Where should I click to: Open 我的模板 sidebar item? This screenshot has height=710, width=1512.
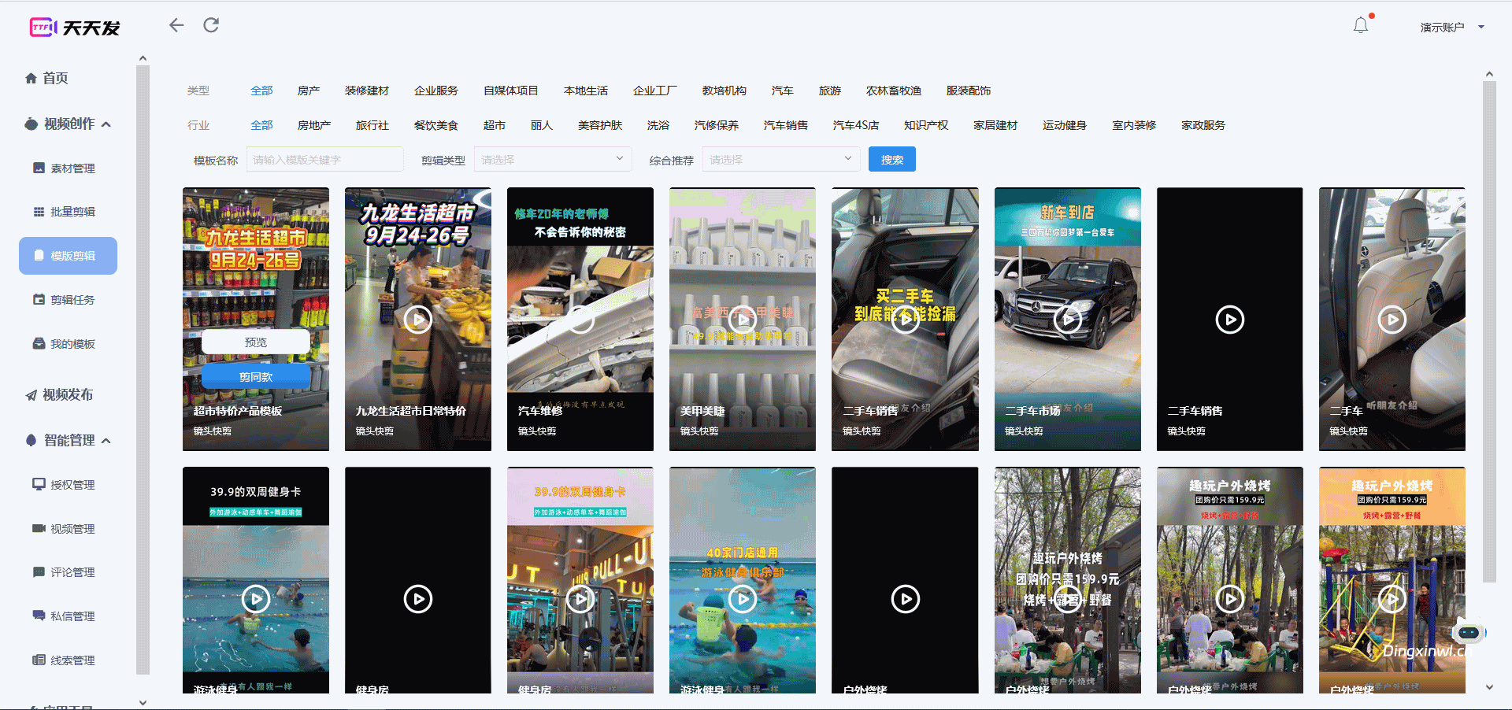pos(72,344)
